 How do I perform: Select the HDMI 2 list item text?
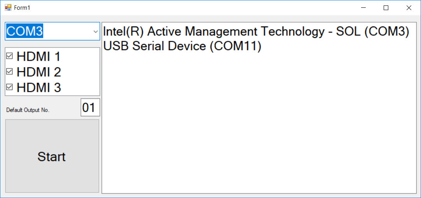pos(39,72)
